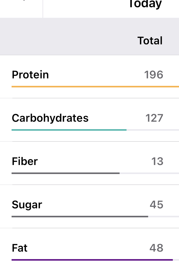Tap the previous day arrow icon

[x=23, y=2]
